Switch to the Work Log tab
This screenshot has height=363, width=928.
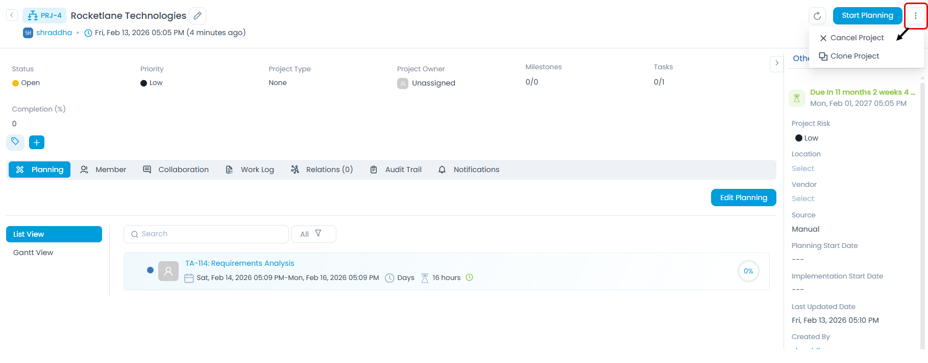click(250, 170)
